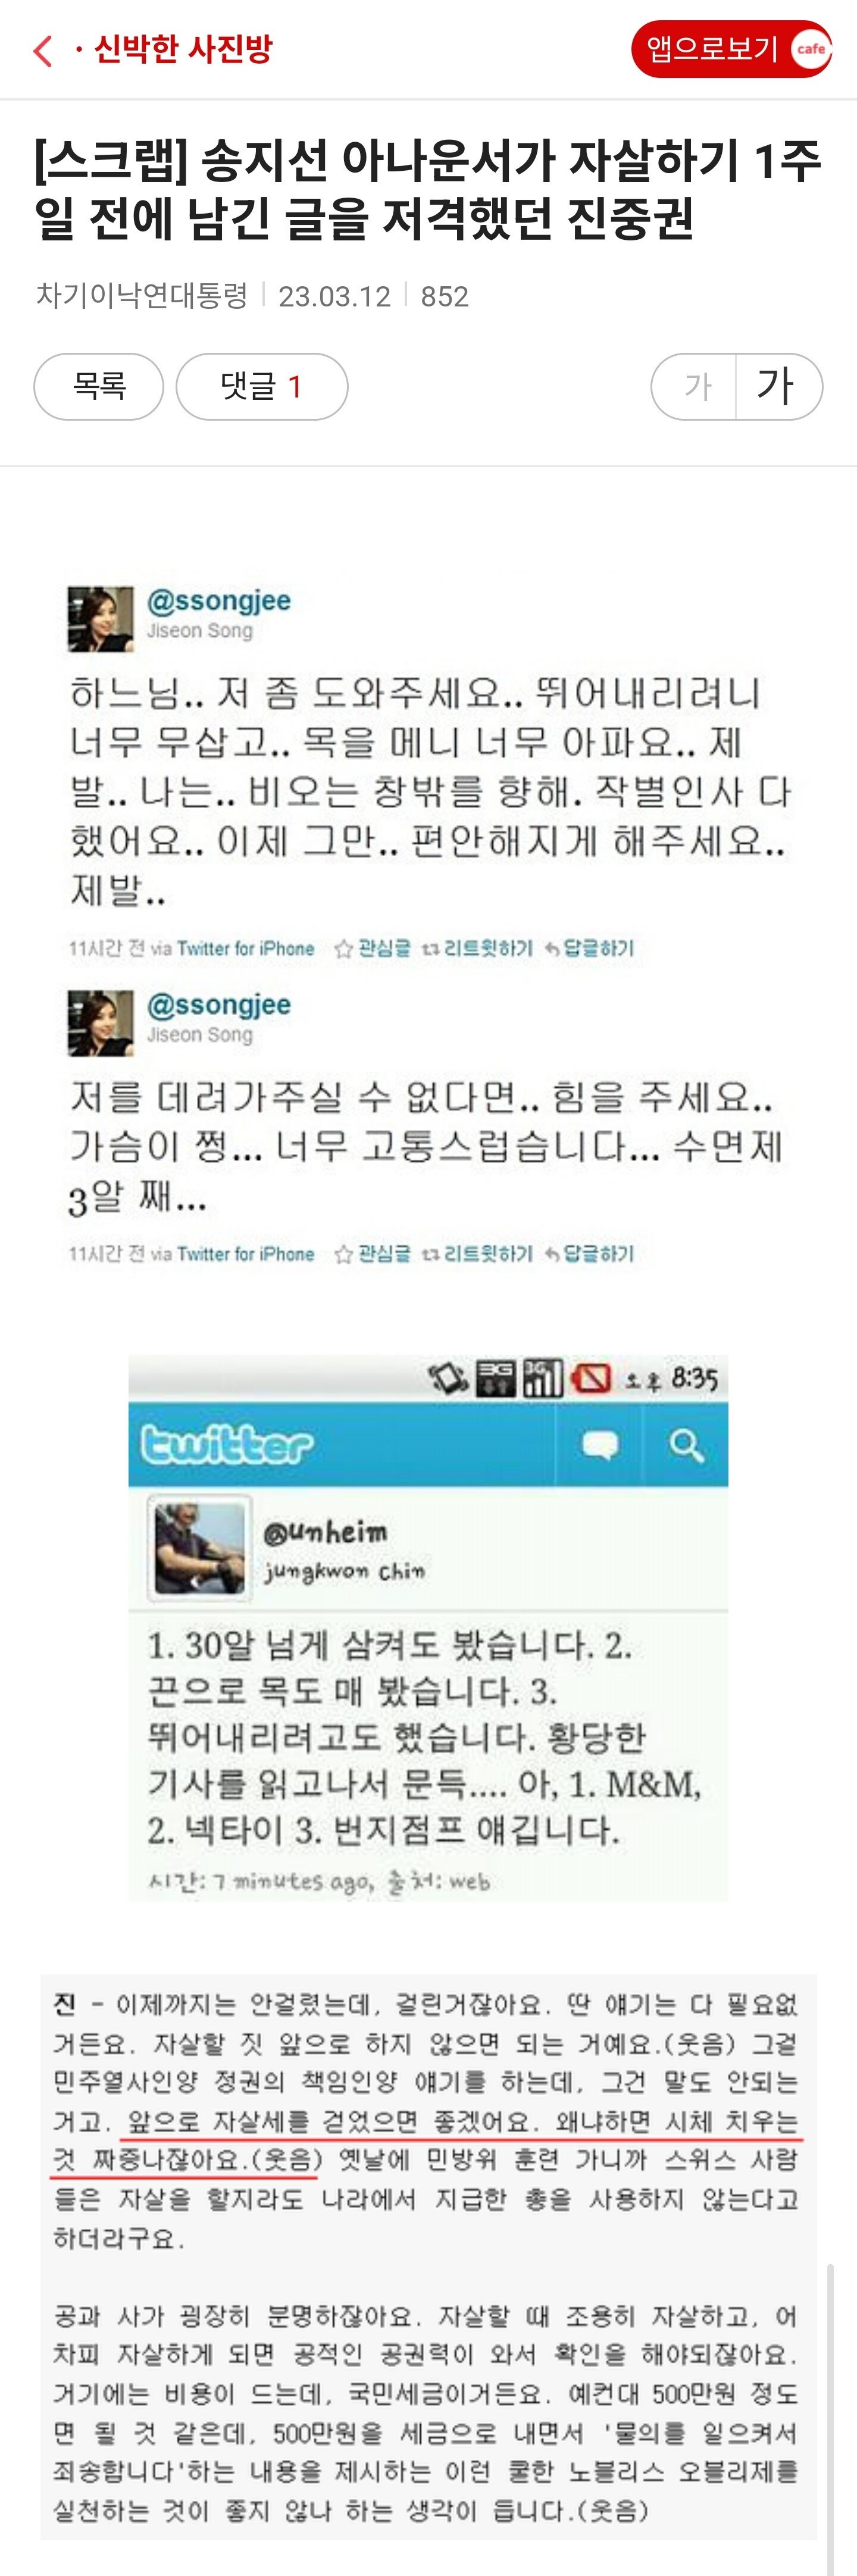Select the smaller font size 가 option
Screen dimensions: 857x2576
[x=696, y=386]
